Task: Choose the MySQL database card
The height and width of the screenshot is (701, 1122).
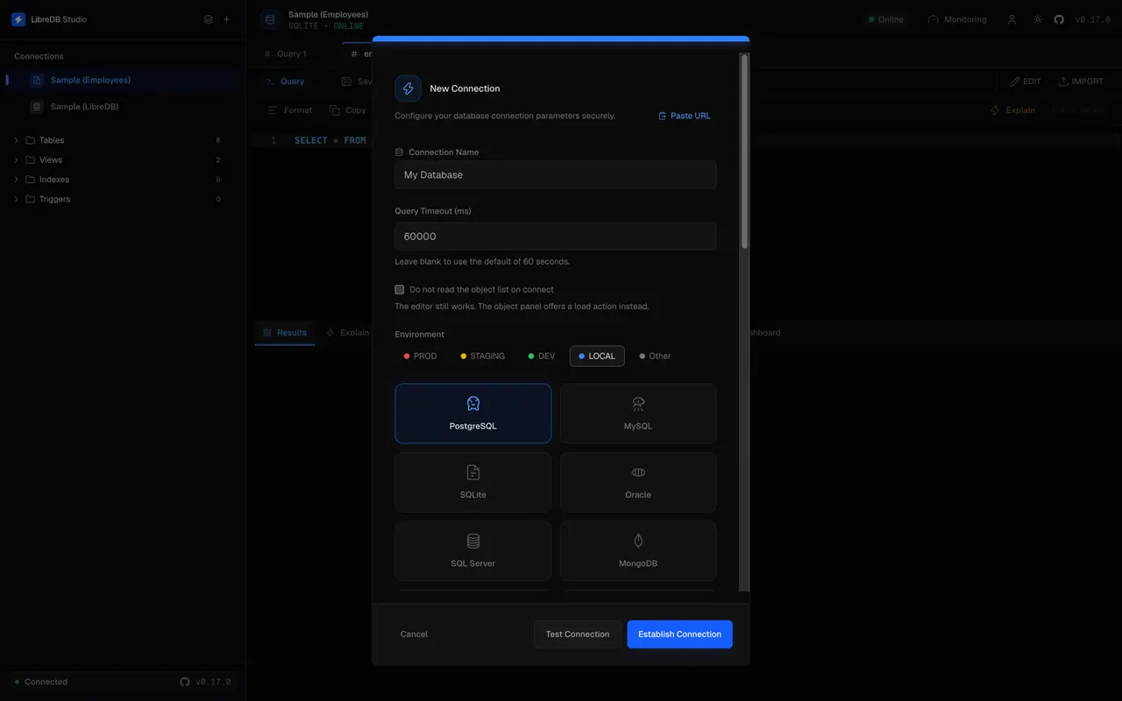Action: (x=638, y=414)
